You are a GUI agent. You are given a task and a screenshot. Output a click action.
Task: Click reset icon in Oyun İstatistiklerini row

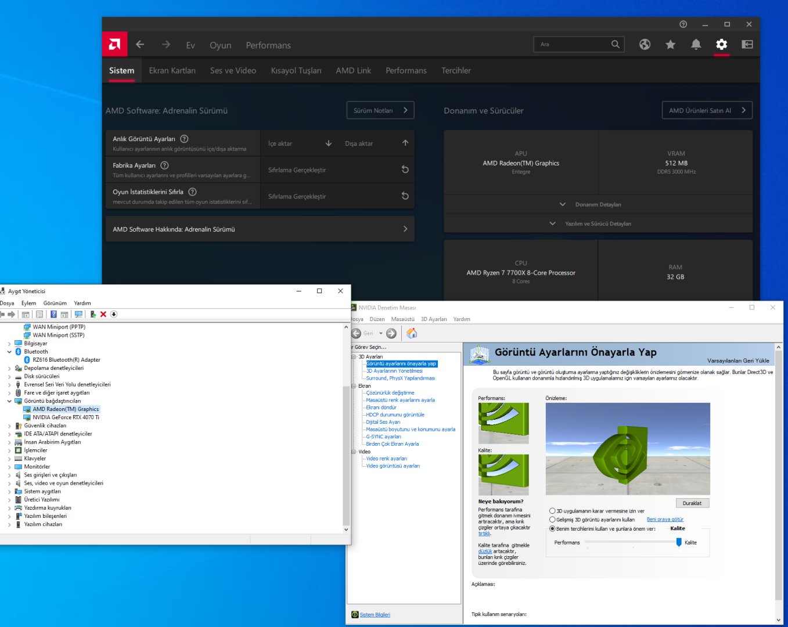[x=405, y=196]
